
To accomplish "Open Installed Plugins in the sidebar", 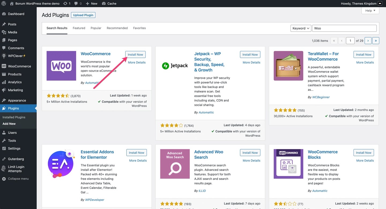I will pos(14,117).
